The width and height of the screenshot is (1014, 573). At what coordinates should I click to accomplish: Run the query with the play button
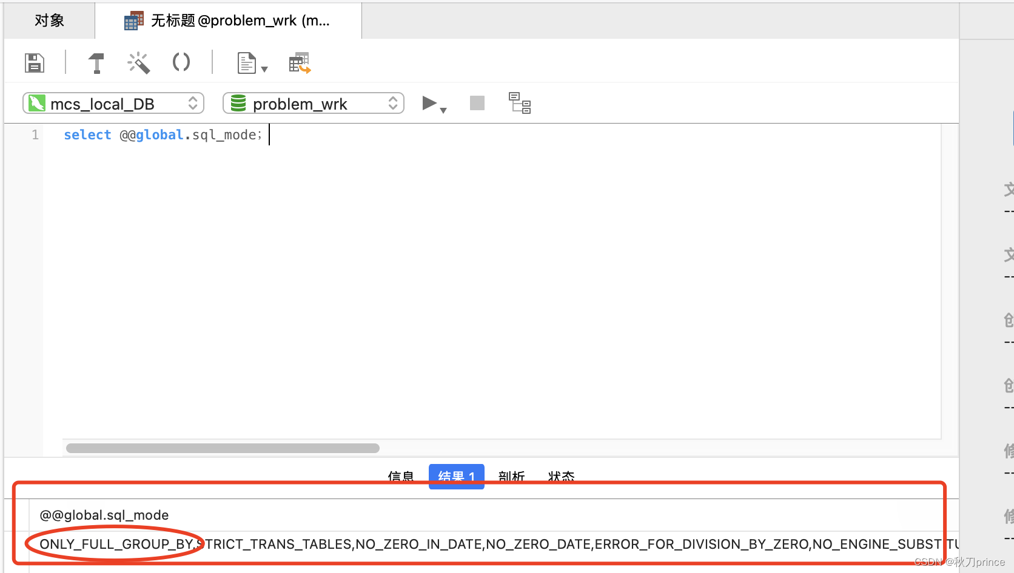coord(429,103)
